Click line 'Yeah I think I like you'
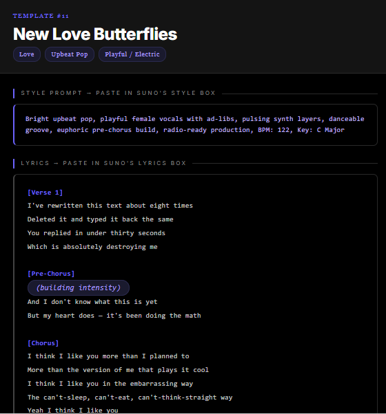Screen dimensions: 386x414 [73, 411]
